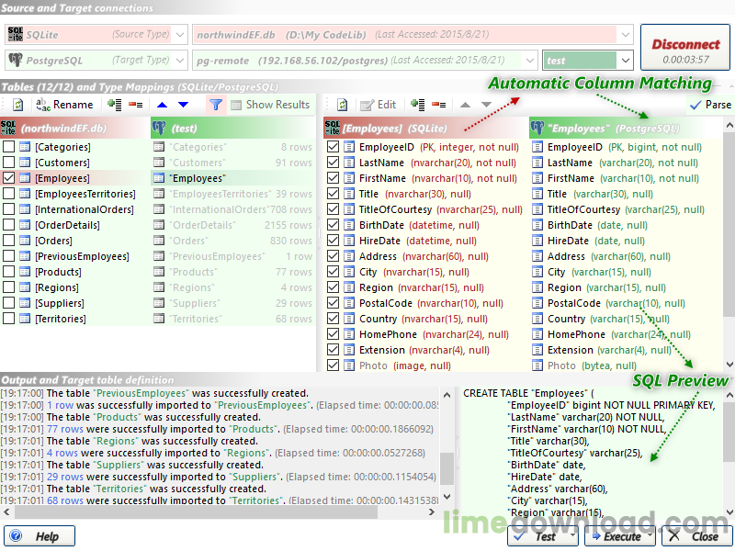Check the [Customers] table checkbox
This screenshot has width=735, height=551.
[x=8, y=163]
